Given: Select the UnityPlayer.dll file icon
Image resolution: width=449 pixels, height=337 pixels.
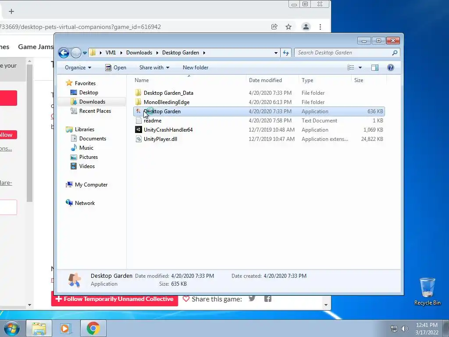Looking at the screenshot, I should (138, 139).
